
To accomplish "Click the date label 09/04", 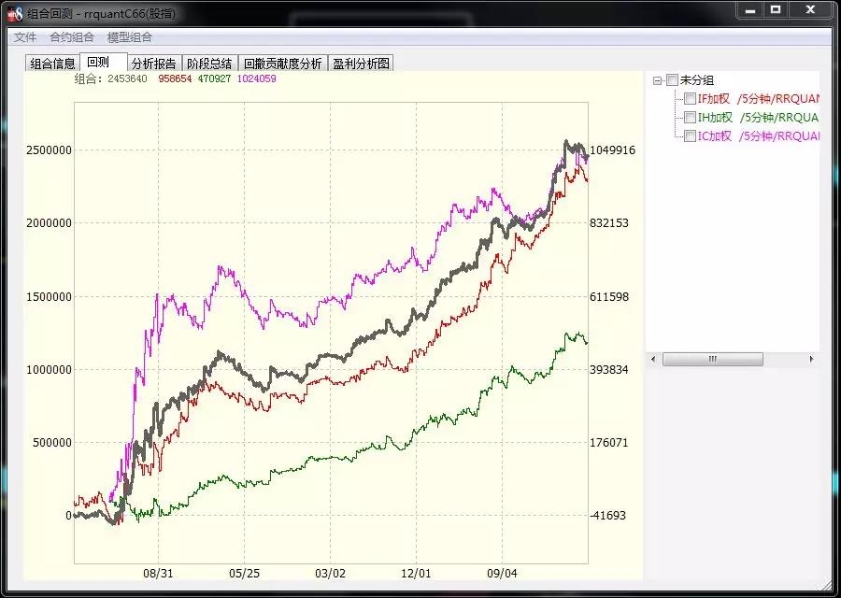I will click(x=502, y=574).
